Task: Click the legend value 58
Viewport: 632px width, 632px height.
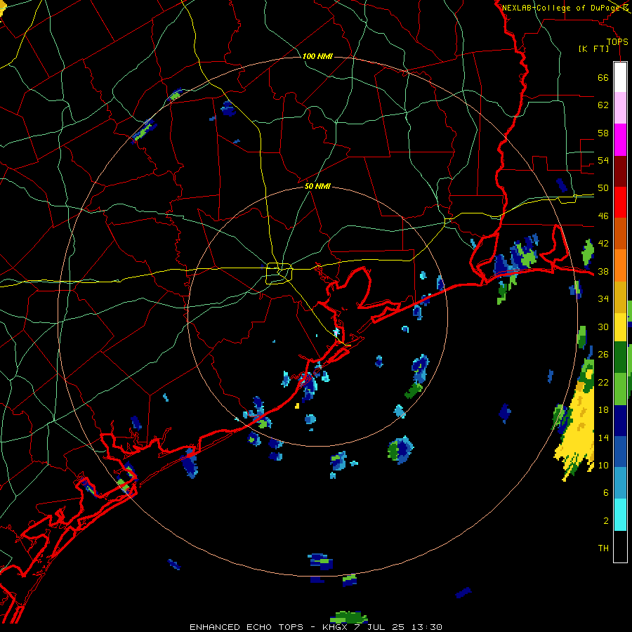Action: (x=603, y=133)
